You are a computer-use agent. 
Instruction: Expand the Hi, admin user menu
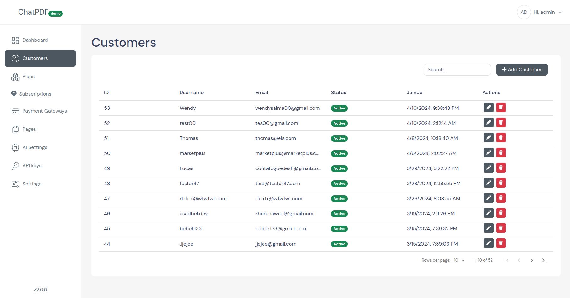click(547, 12)
